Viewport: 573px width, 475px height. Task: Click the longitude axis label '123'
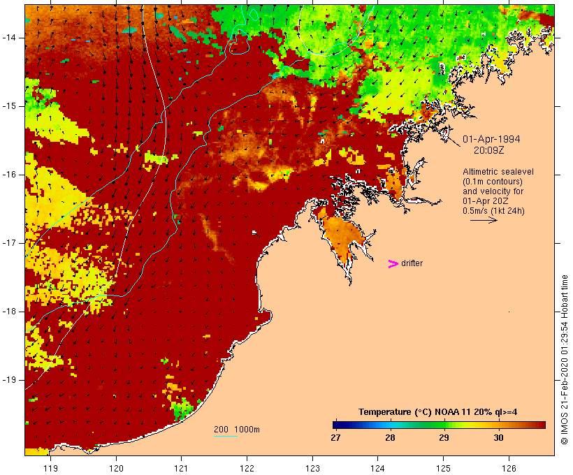pyautogui.click(x=312, y=468)
